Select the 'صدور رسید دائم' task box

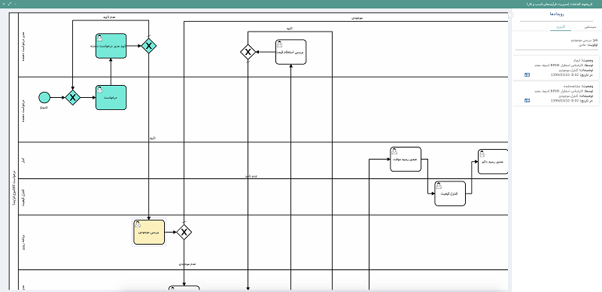tap(493, 162)
